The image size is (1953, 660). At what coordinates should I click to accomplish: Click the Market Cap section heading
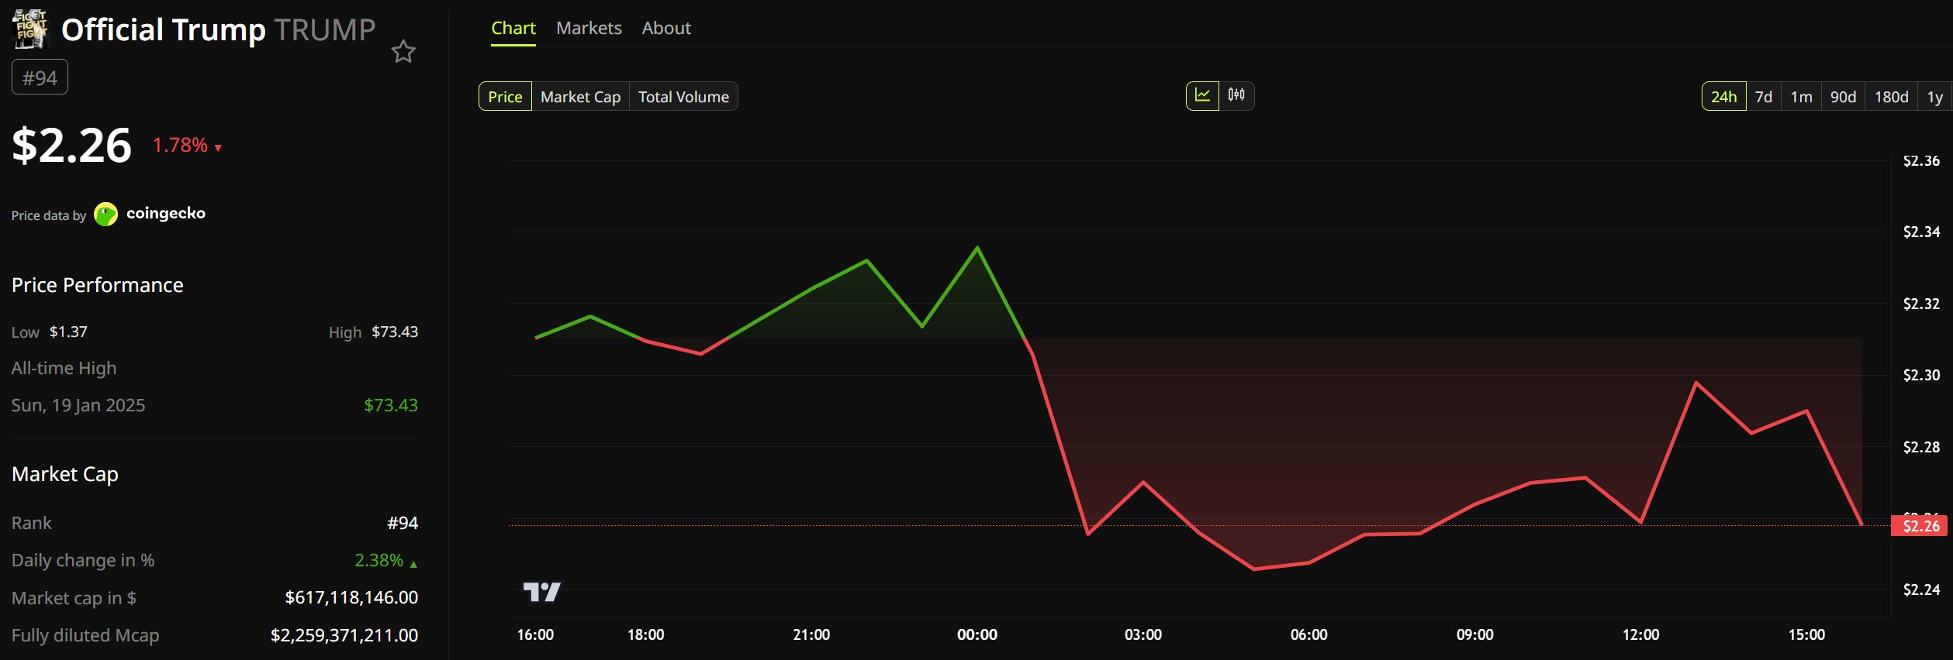(65, 474)
